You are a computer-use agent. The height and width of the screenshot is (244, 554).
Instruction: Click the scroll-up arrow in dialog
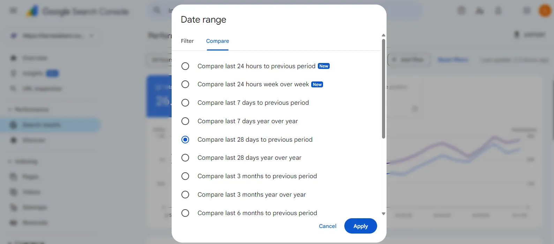(x=383, y=35)
